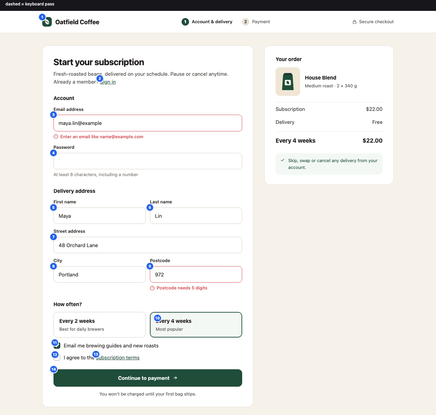Viewport: 436px width, 415px height.
Task: Click the Oatfield Coffee logo icon
Action: tap(47, 22)
